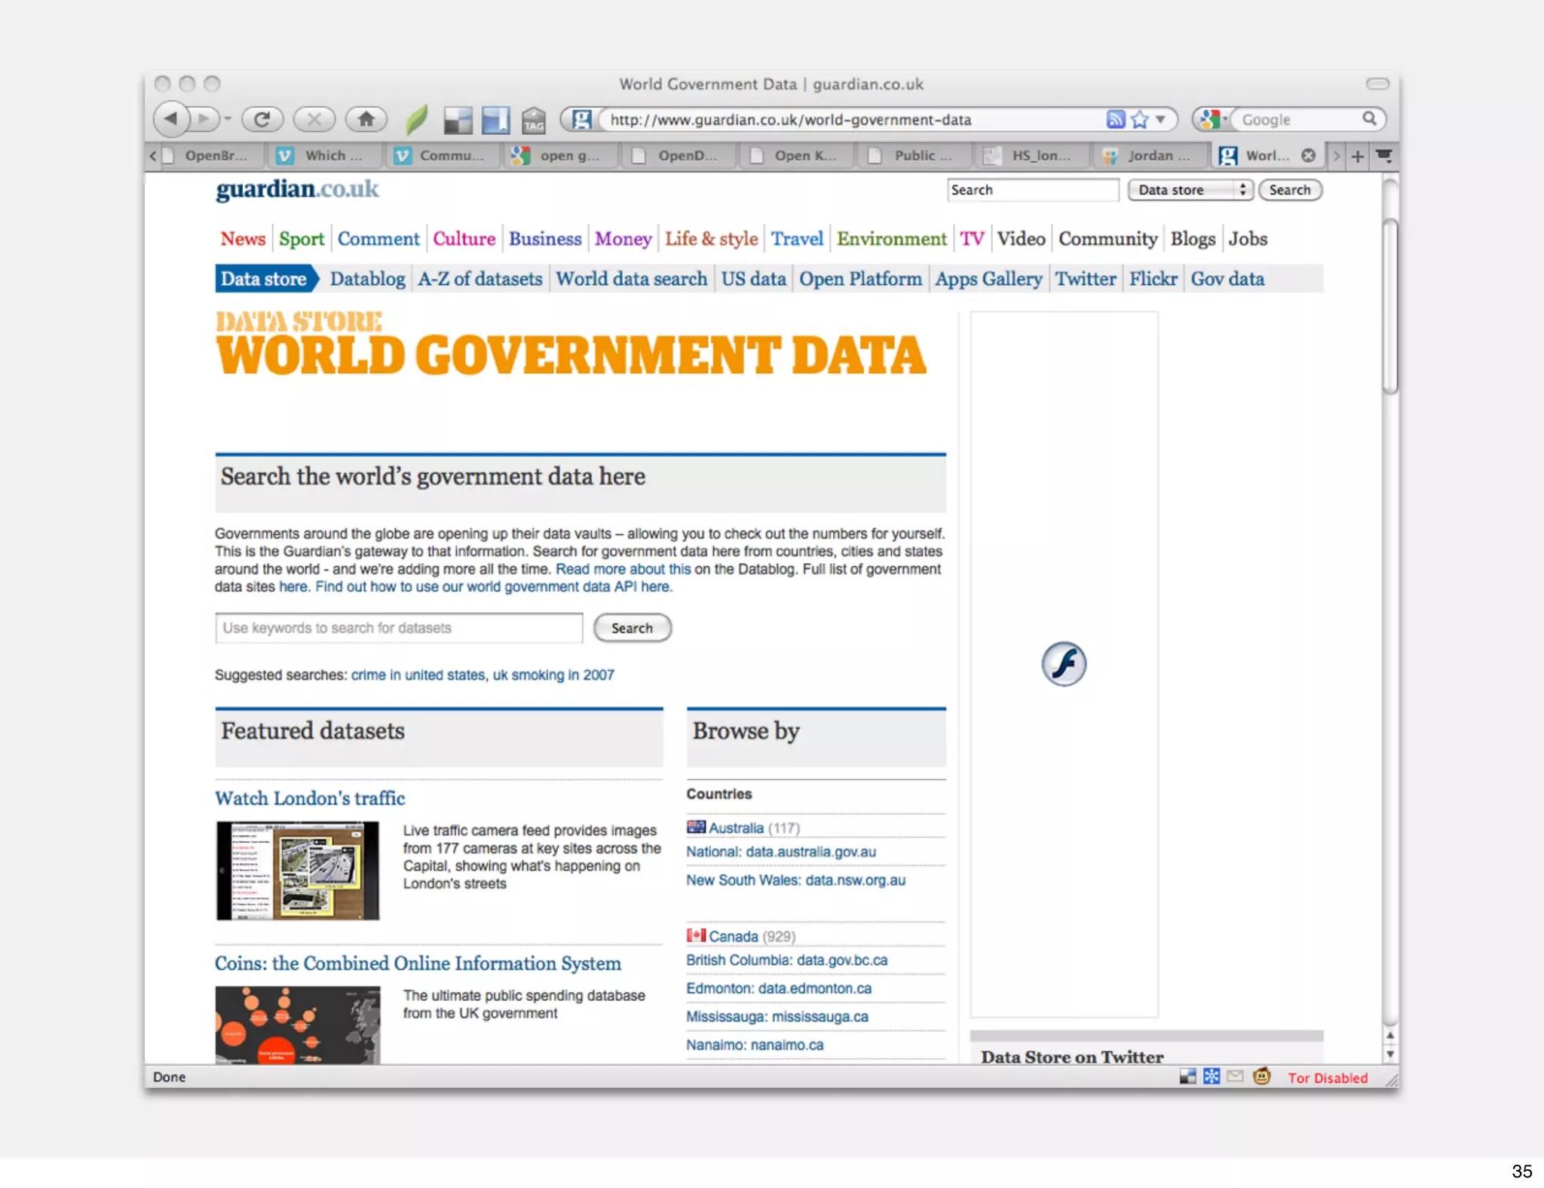Open the list all tabs dropdown
The image size is (1544, 1188).
1384,156
